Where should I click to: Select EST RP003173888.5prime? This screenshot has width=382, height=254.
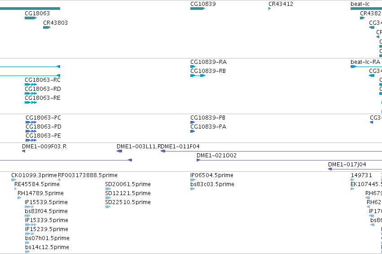tap(88, 175)
